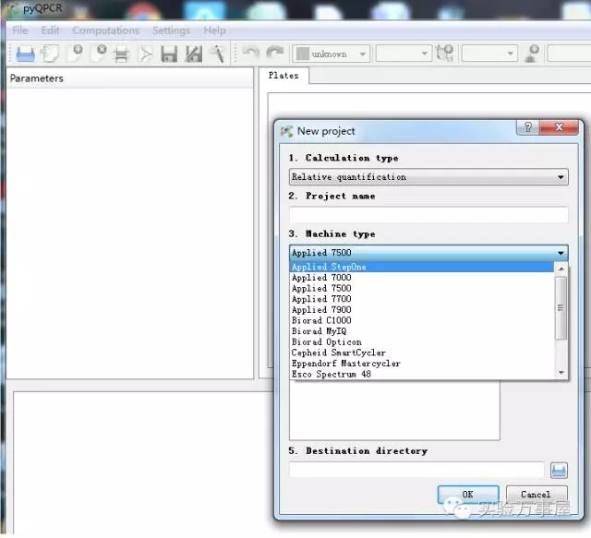Click the help question mark in New project
Viewport: 591px width, 538px height.
pyautogui.click(x=527, y=127)
